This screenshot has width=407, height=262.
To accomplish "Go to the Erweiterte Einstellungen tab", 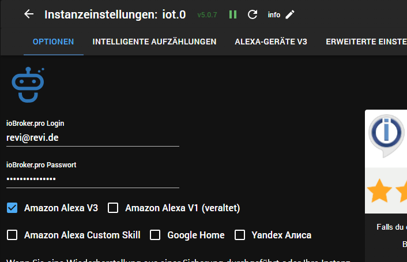I will pyautogui.click(x=365, y=42).
